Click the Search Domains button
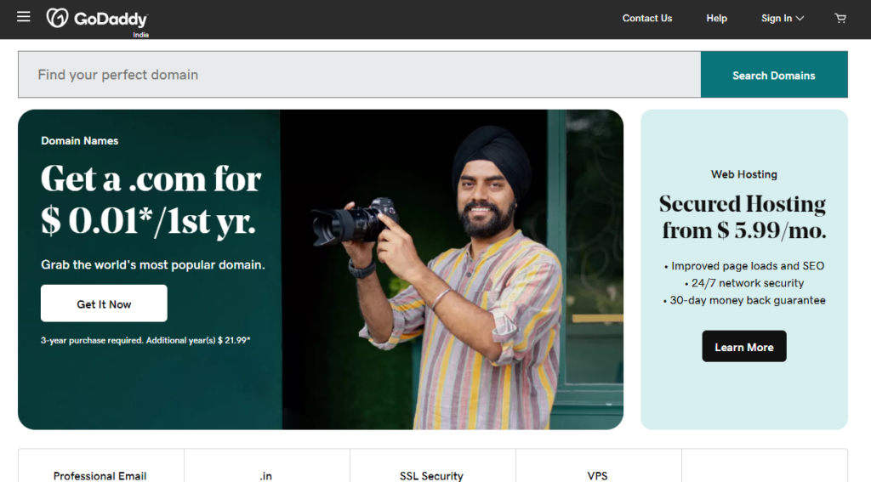The image size is (871, 482). 774,75
